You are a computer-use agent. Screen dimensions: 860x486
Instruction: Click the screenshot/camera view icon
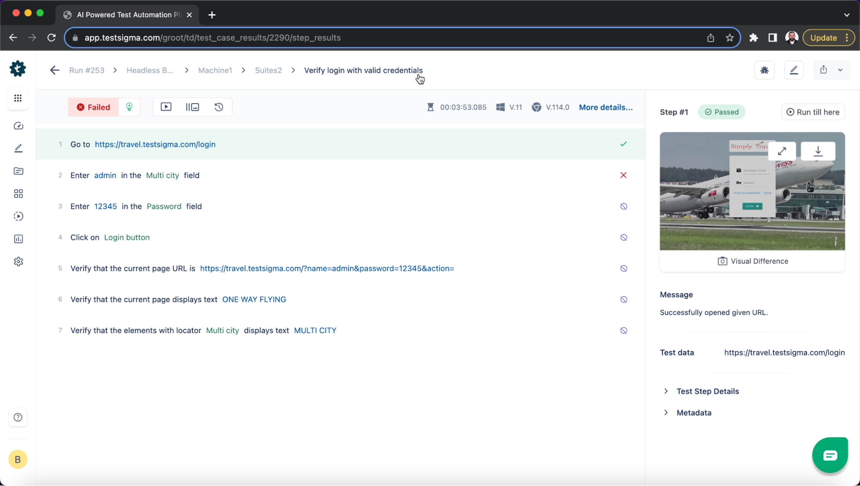192,107
